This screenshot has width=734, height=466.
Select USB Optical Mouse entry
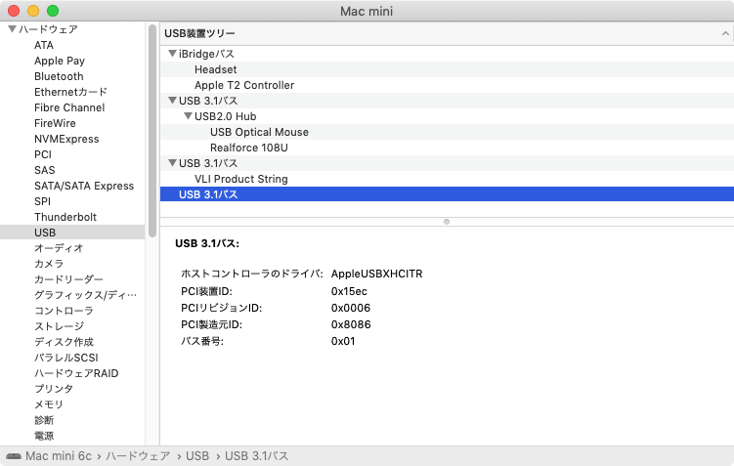click(x=259, y=132)
